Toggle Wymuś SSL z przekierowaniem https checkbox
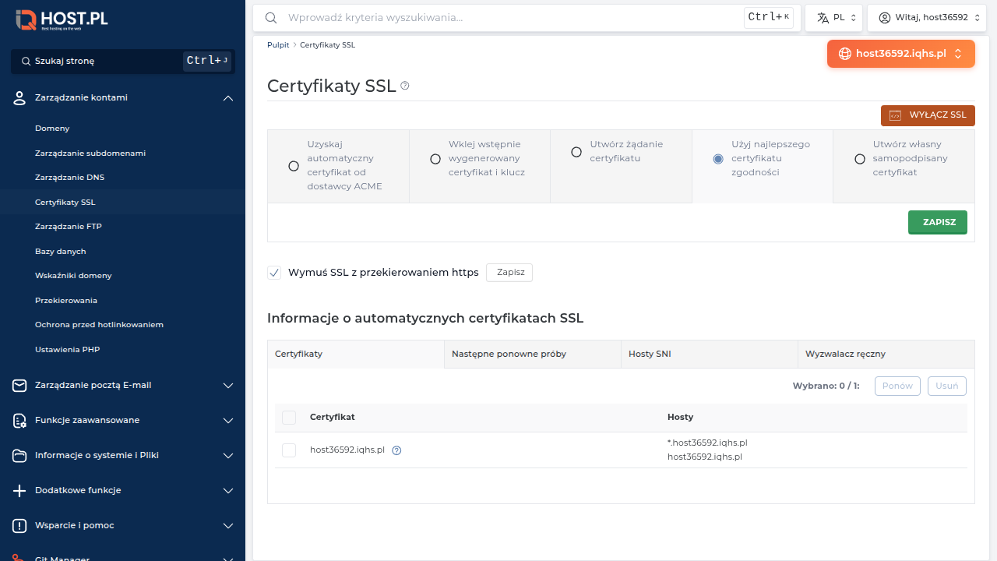The height and width of the screenshot is (561, 997). (274, 273)
